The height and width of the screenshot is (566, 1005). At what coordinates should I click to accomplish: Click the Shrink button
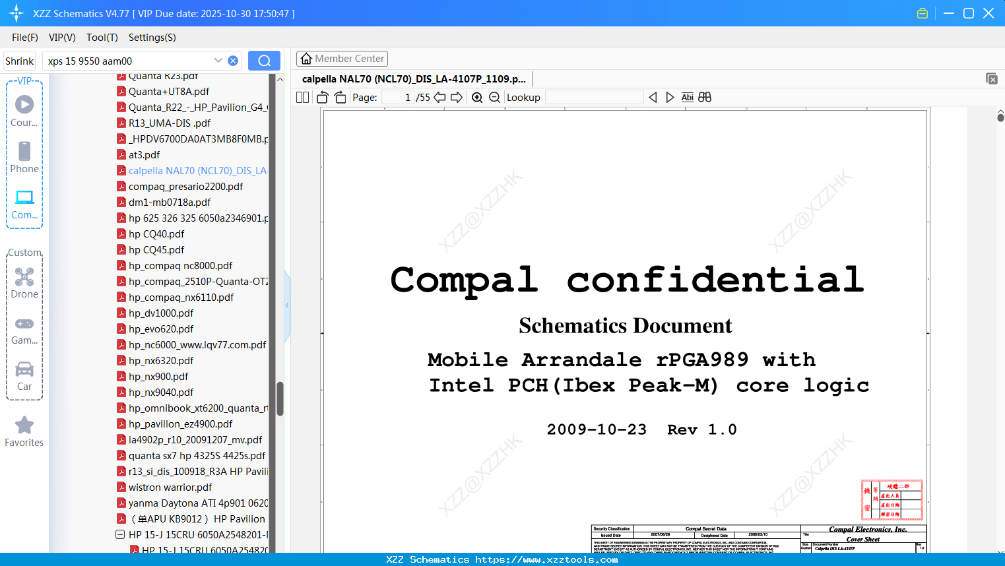(x=20, y=61)
